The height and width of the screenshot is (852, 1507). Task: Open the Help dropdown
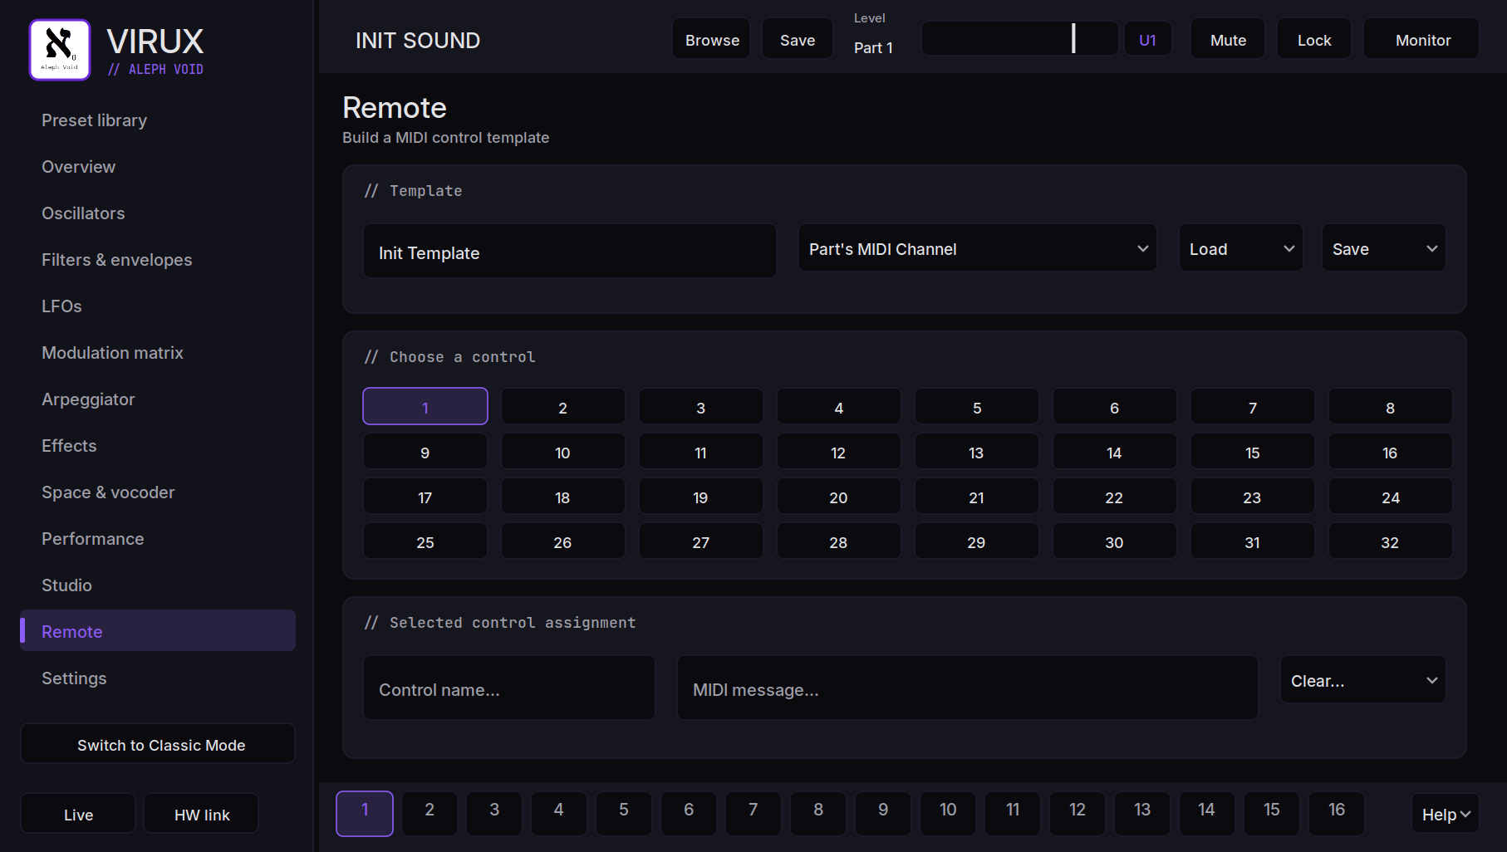pos(1446,814)
